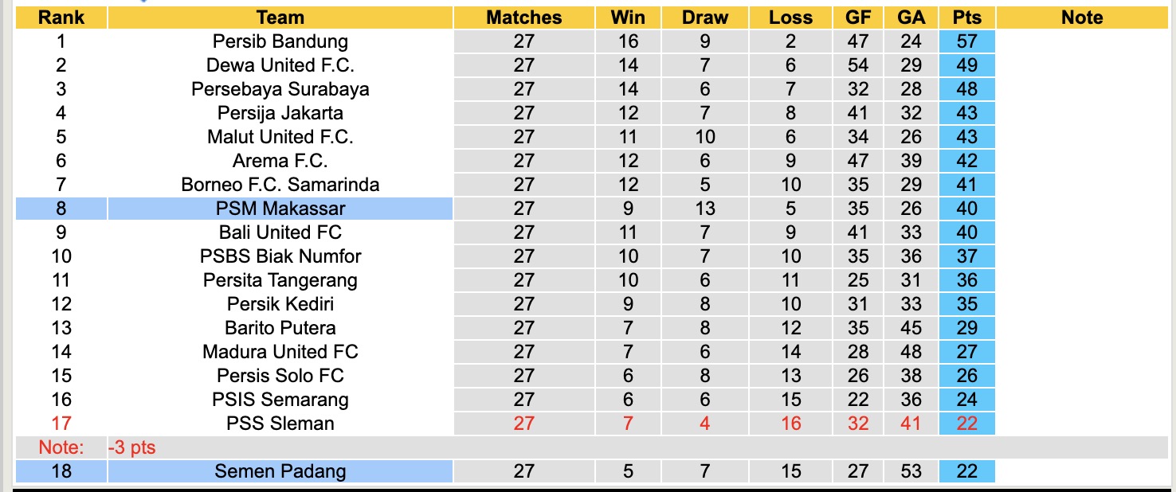Click PSS Sleman team name
This screenshot has height=492, width=1176.
tap(280, 424)
